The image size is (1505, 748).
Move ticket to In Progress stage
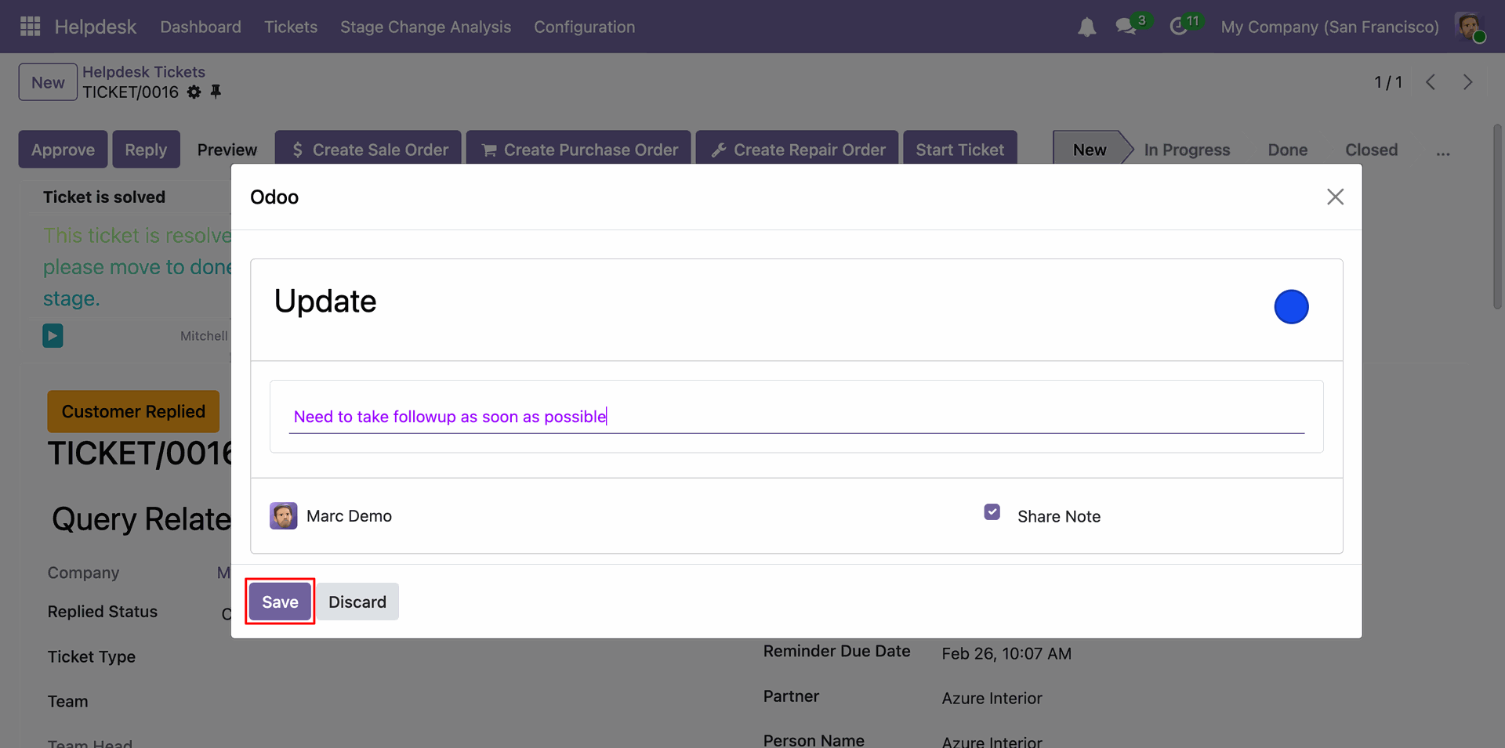click(1187, 150)
